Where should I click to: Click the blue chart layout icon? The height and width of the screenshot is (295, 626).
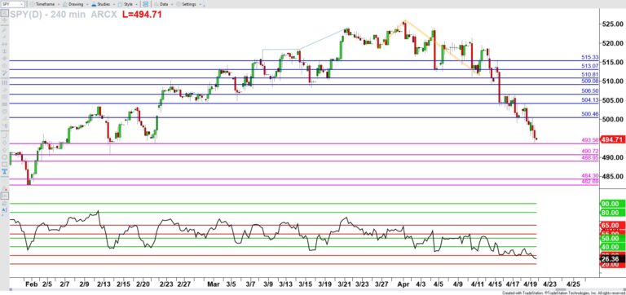(146, 4)
